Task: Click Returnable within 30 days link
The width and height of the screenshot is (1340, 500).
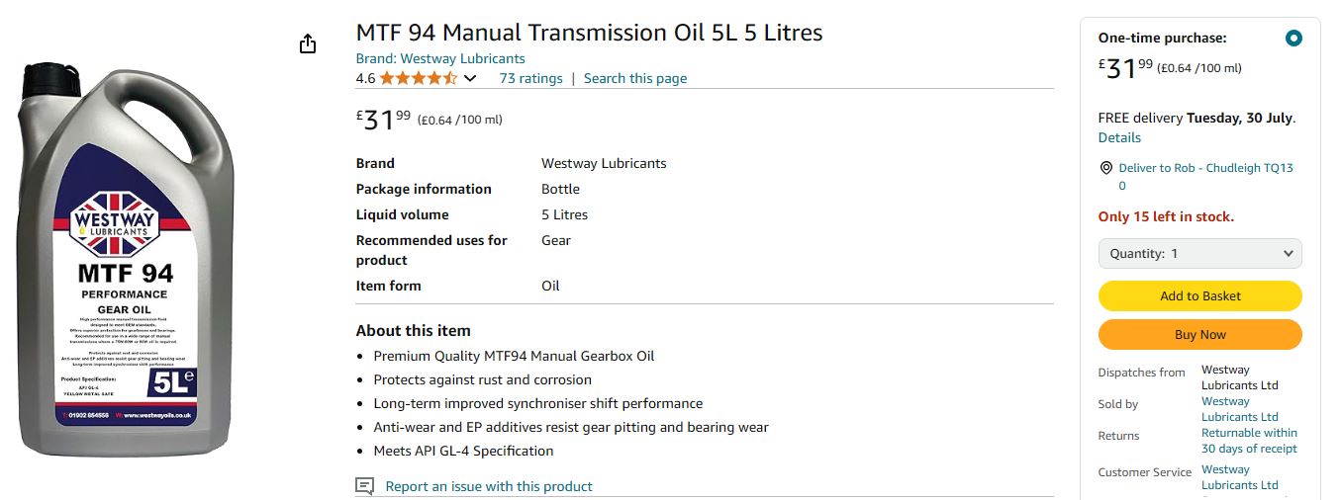Action: pyautogui.click(x=1249, y=441)
